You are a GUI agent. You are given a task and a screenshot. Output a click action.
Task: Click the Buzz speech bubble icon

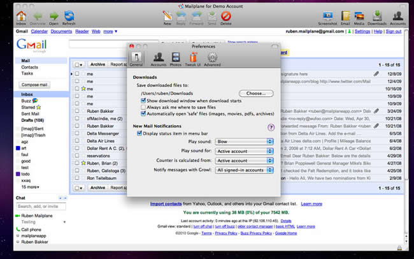point(35,101)
